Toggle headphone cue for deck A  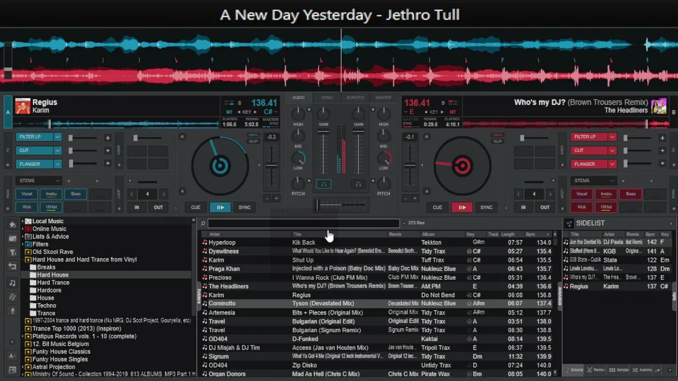pos(324,184)
